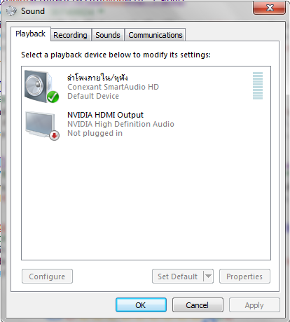This screenshot has width=290, height=322.
Task: Close the Sound dialog window
Action: pyautogui.click(x=270, y=8)
